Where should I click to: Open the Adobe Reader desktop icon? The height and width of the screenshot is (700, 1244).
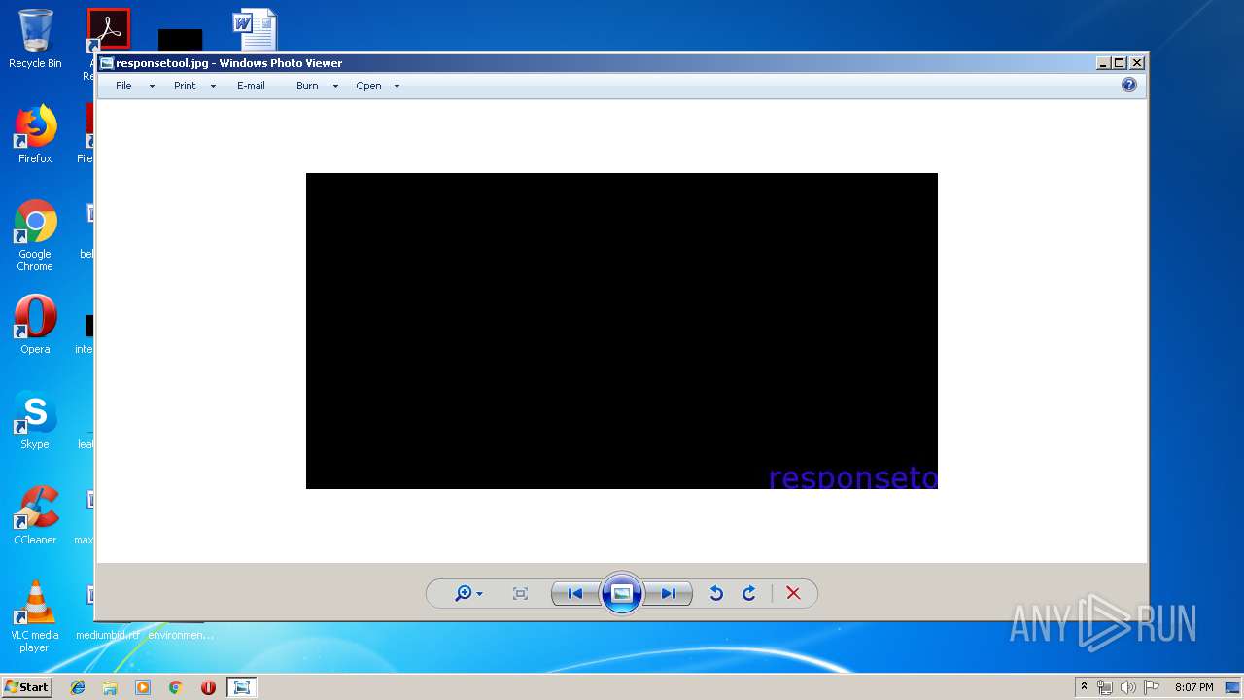[x=108, y=29]
